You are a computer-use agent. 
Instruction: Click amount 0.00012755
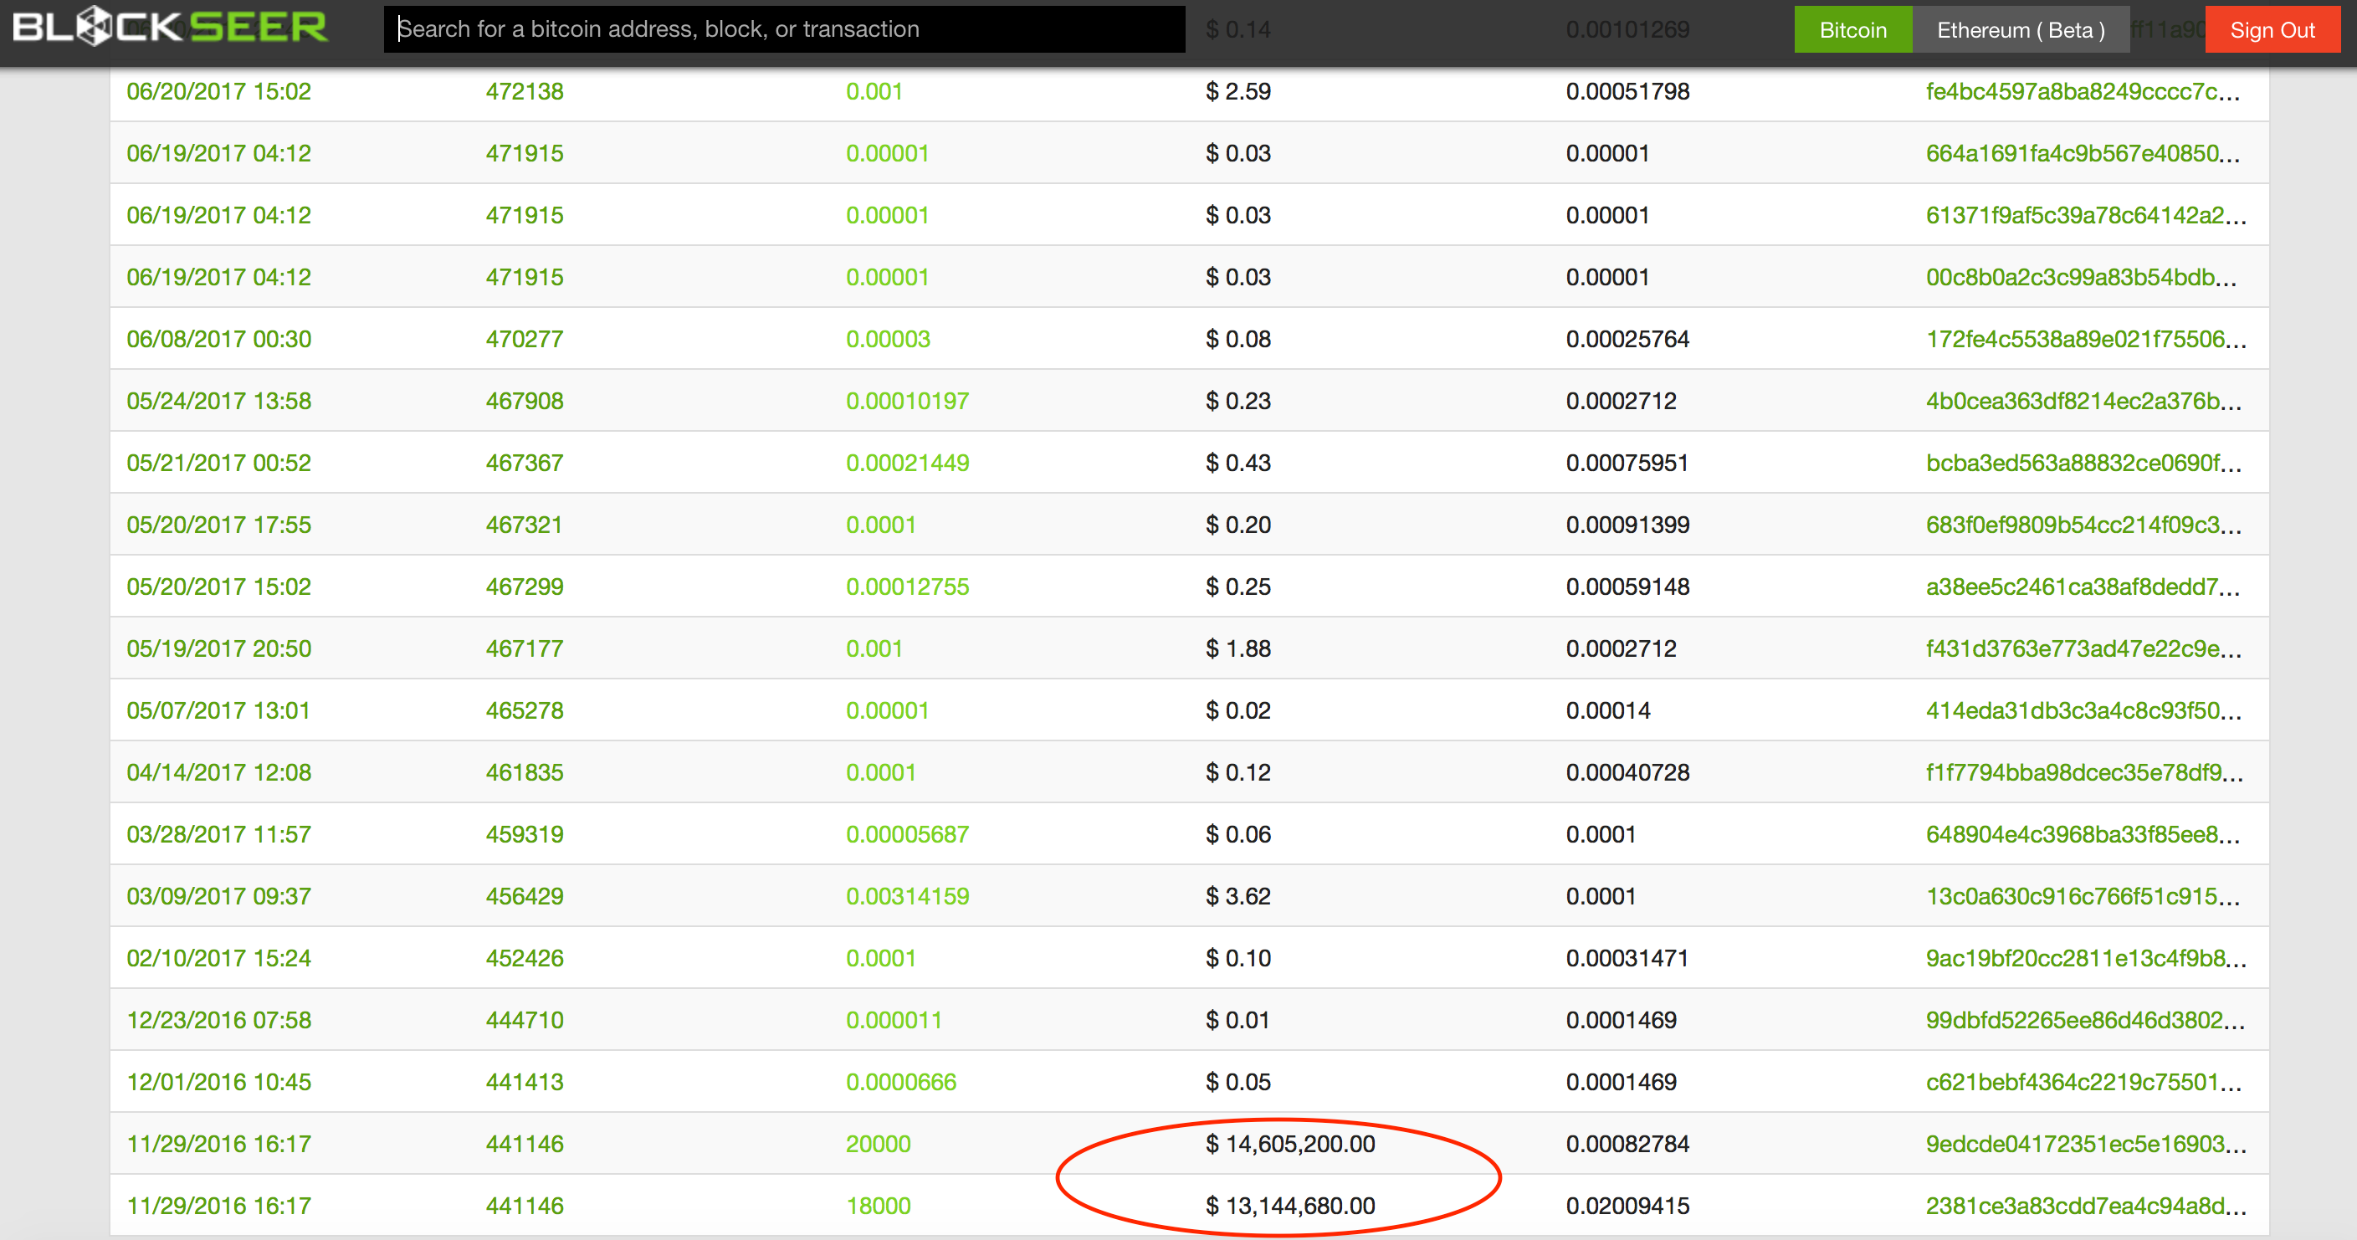(x=907, y=587)
